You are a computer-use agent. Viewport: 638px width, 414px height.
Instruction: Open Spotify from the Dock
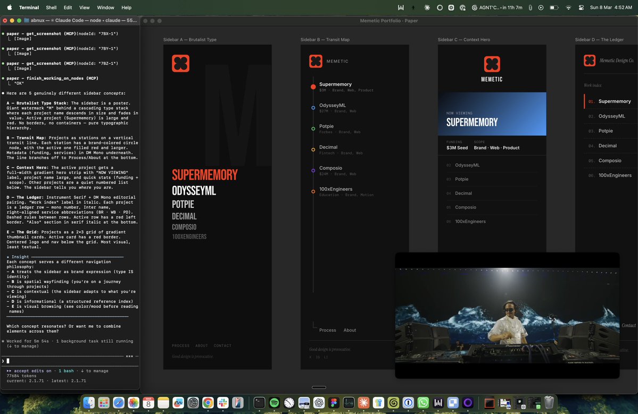[274, 403]
